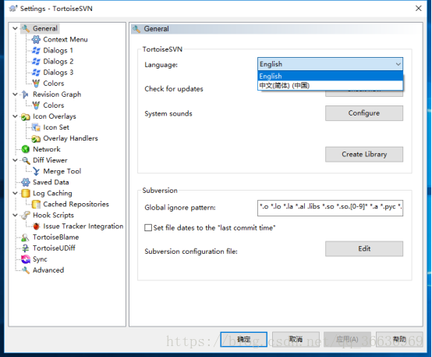The width and height of the screenshot is (432, 357).
Task: Click the Global ignore pattern field
Action: pos(330,208)
